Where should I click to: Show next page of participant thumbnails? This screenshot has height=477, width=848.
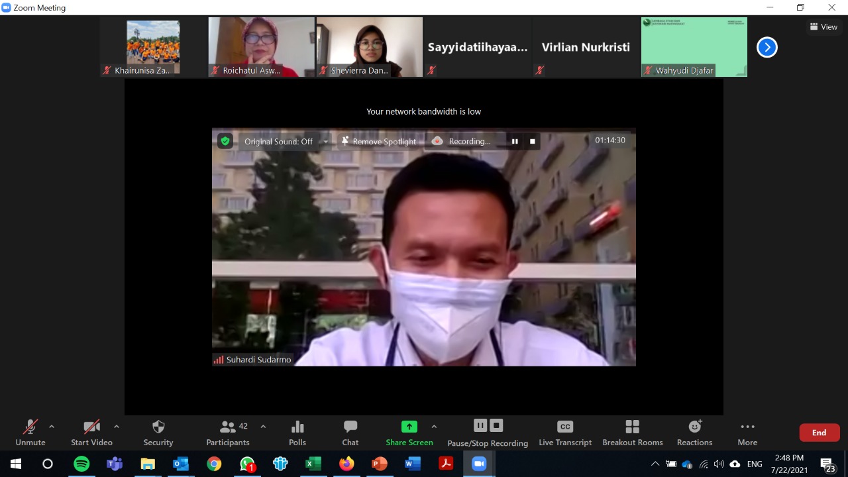point(767,47)
